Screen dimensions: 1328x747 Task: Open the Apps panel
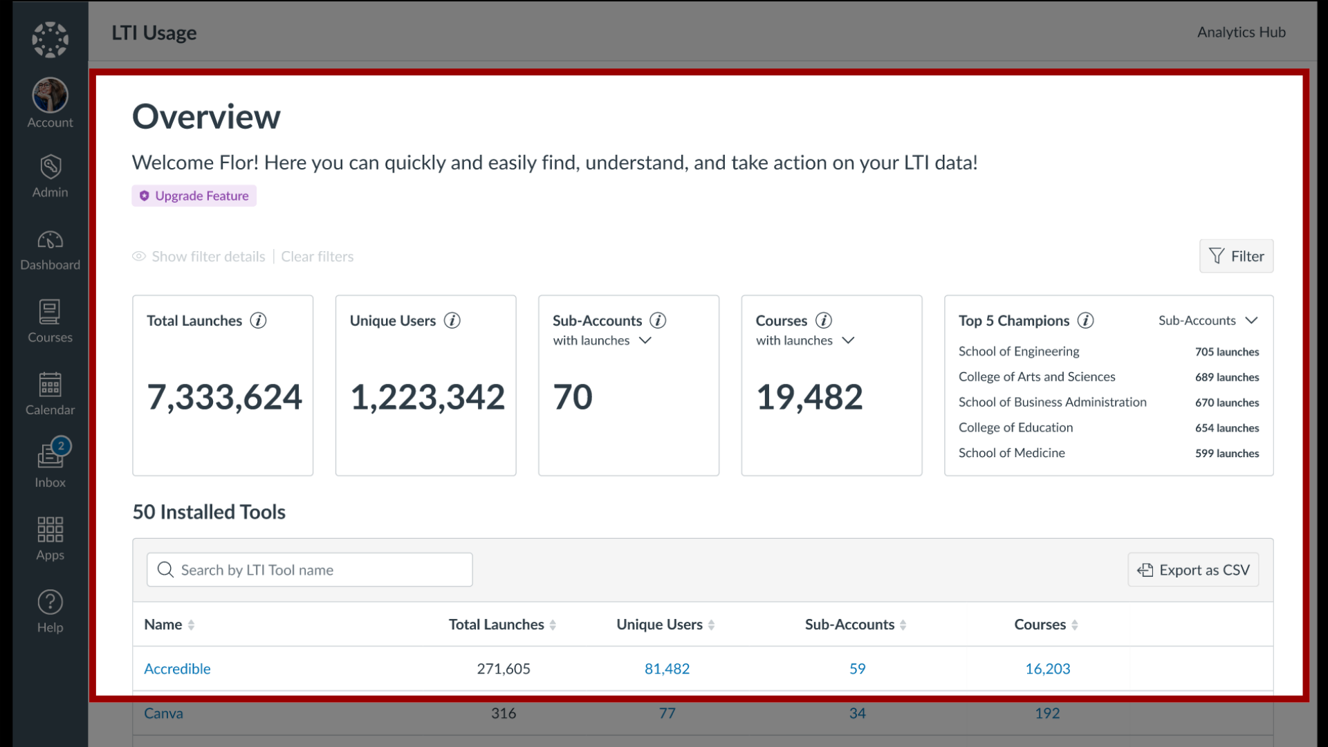(x=48, y=537)
